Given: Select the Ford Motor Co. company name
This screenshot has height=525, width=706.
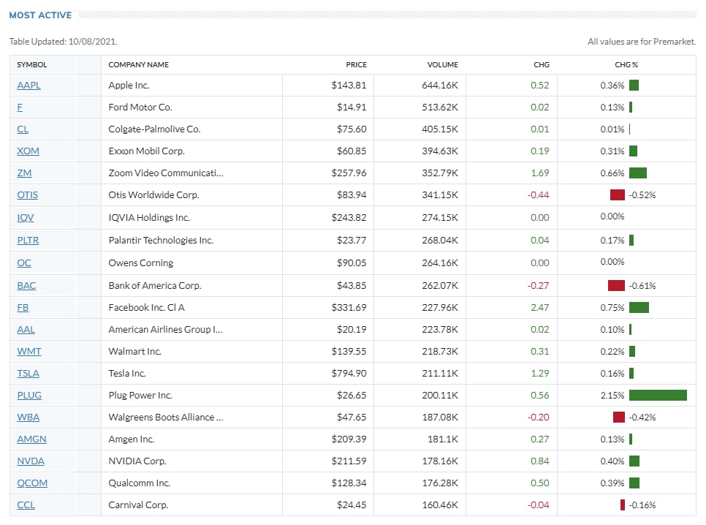Looking at the screenshot, I should tap(140, 107).
